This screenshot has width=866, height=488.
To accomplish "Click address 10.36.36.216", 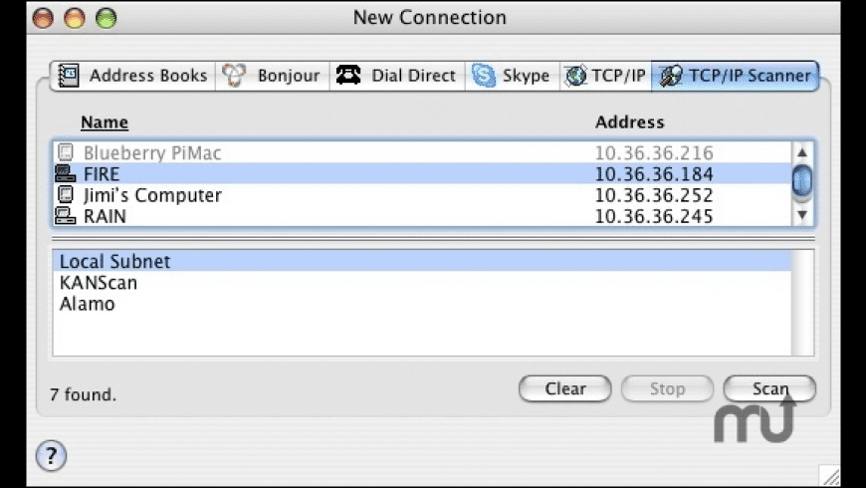I will pos(654,153).
